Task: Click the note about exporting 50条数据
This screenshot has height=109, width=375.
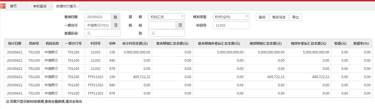Action: tap(44, 102)
